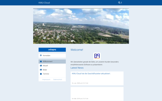
Task: Open the Termine page
Action: point(52,74)
